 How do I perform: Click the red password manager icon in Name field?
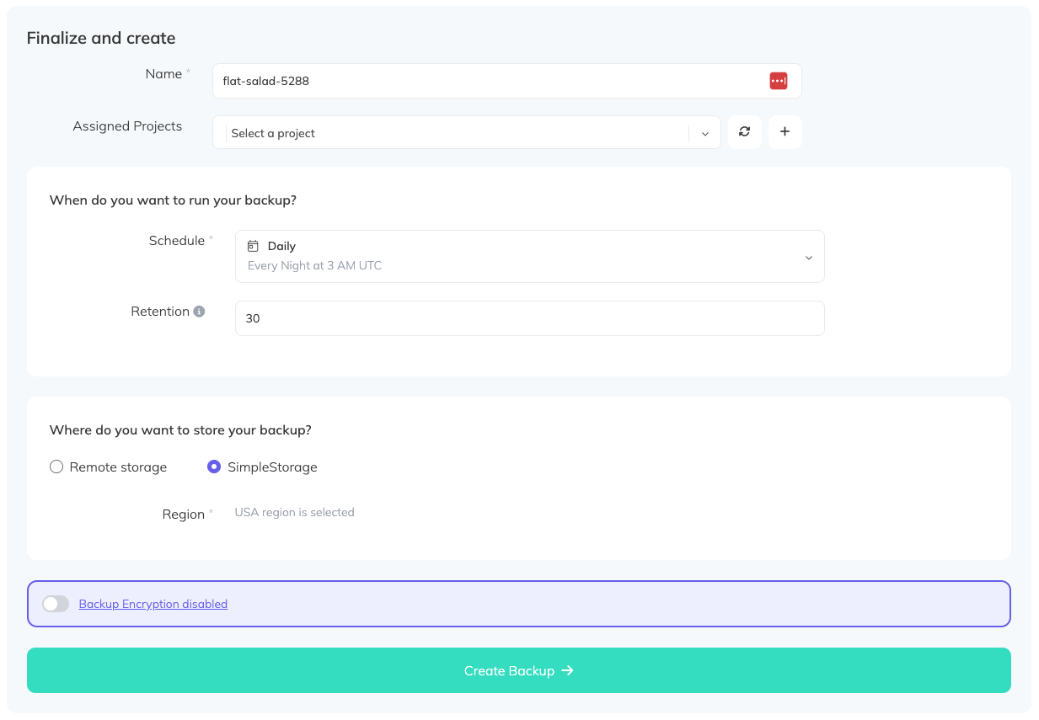pyautogui.click(x=778, y=81)
